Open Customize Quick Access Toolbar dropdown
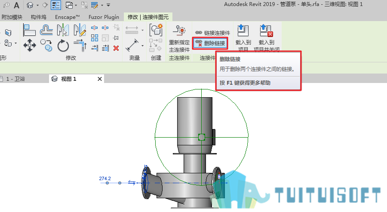The image size is (387, 212). click(x=108, y=5)
